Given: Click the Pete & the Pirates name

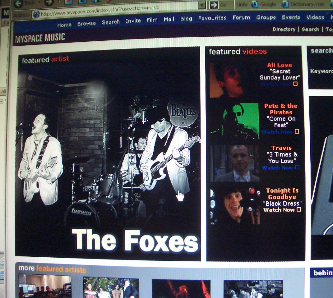Looking at the screenshot, I should 281,109.
